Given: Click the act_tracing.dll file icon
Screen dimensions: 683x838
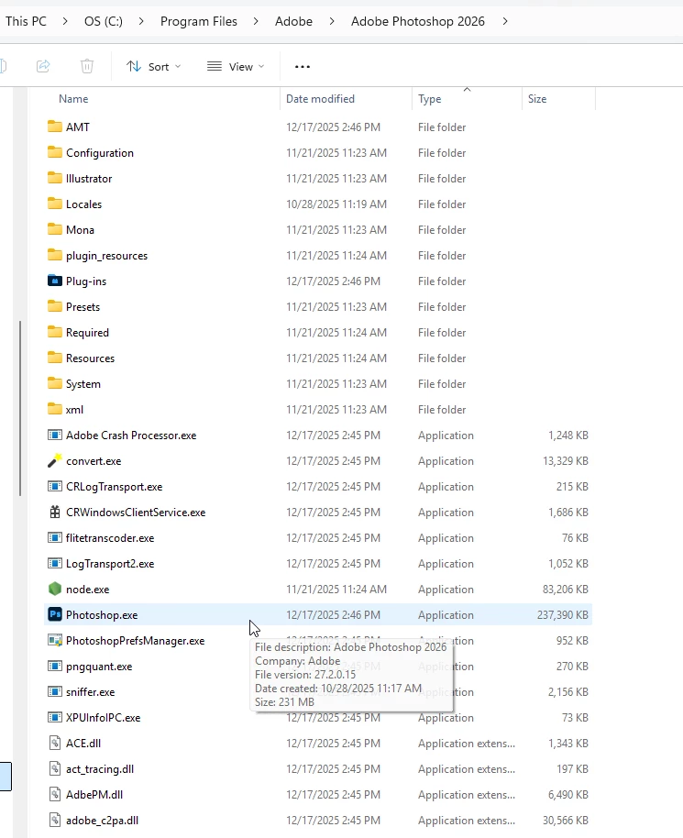Looking at the screenshot, I should tap(55, 768).
